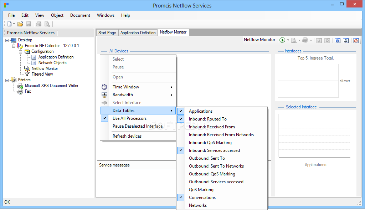Screen dimensions: 365x210
Task: Select Filtered View in the tree
Action: (42, 74)
